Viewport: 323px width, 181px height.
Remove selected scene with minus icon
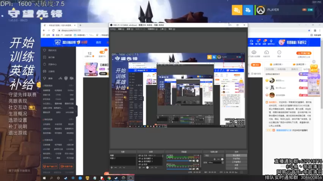pos(115,167)
